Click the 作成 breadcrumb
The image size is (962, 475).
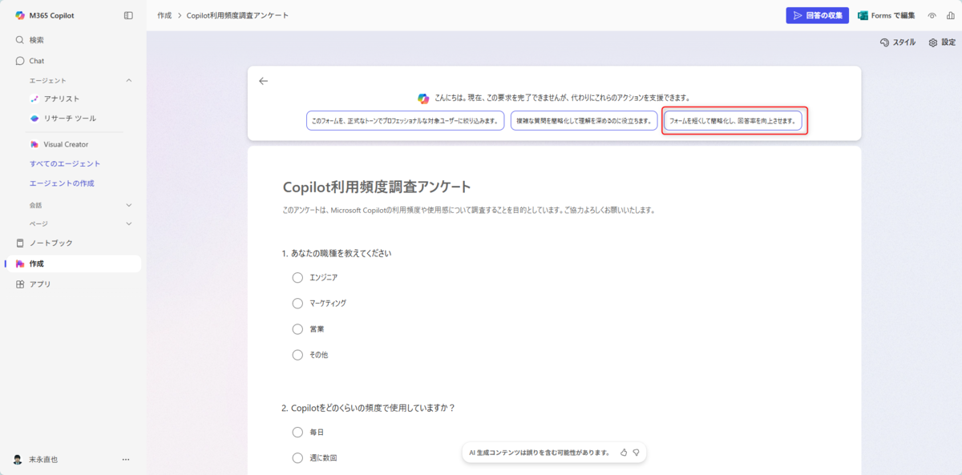164,15
